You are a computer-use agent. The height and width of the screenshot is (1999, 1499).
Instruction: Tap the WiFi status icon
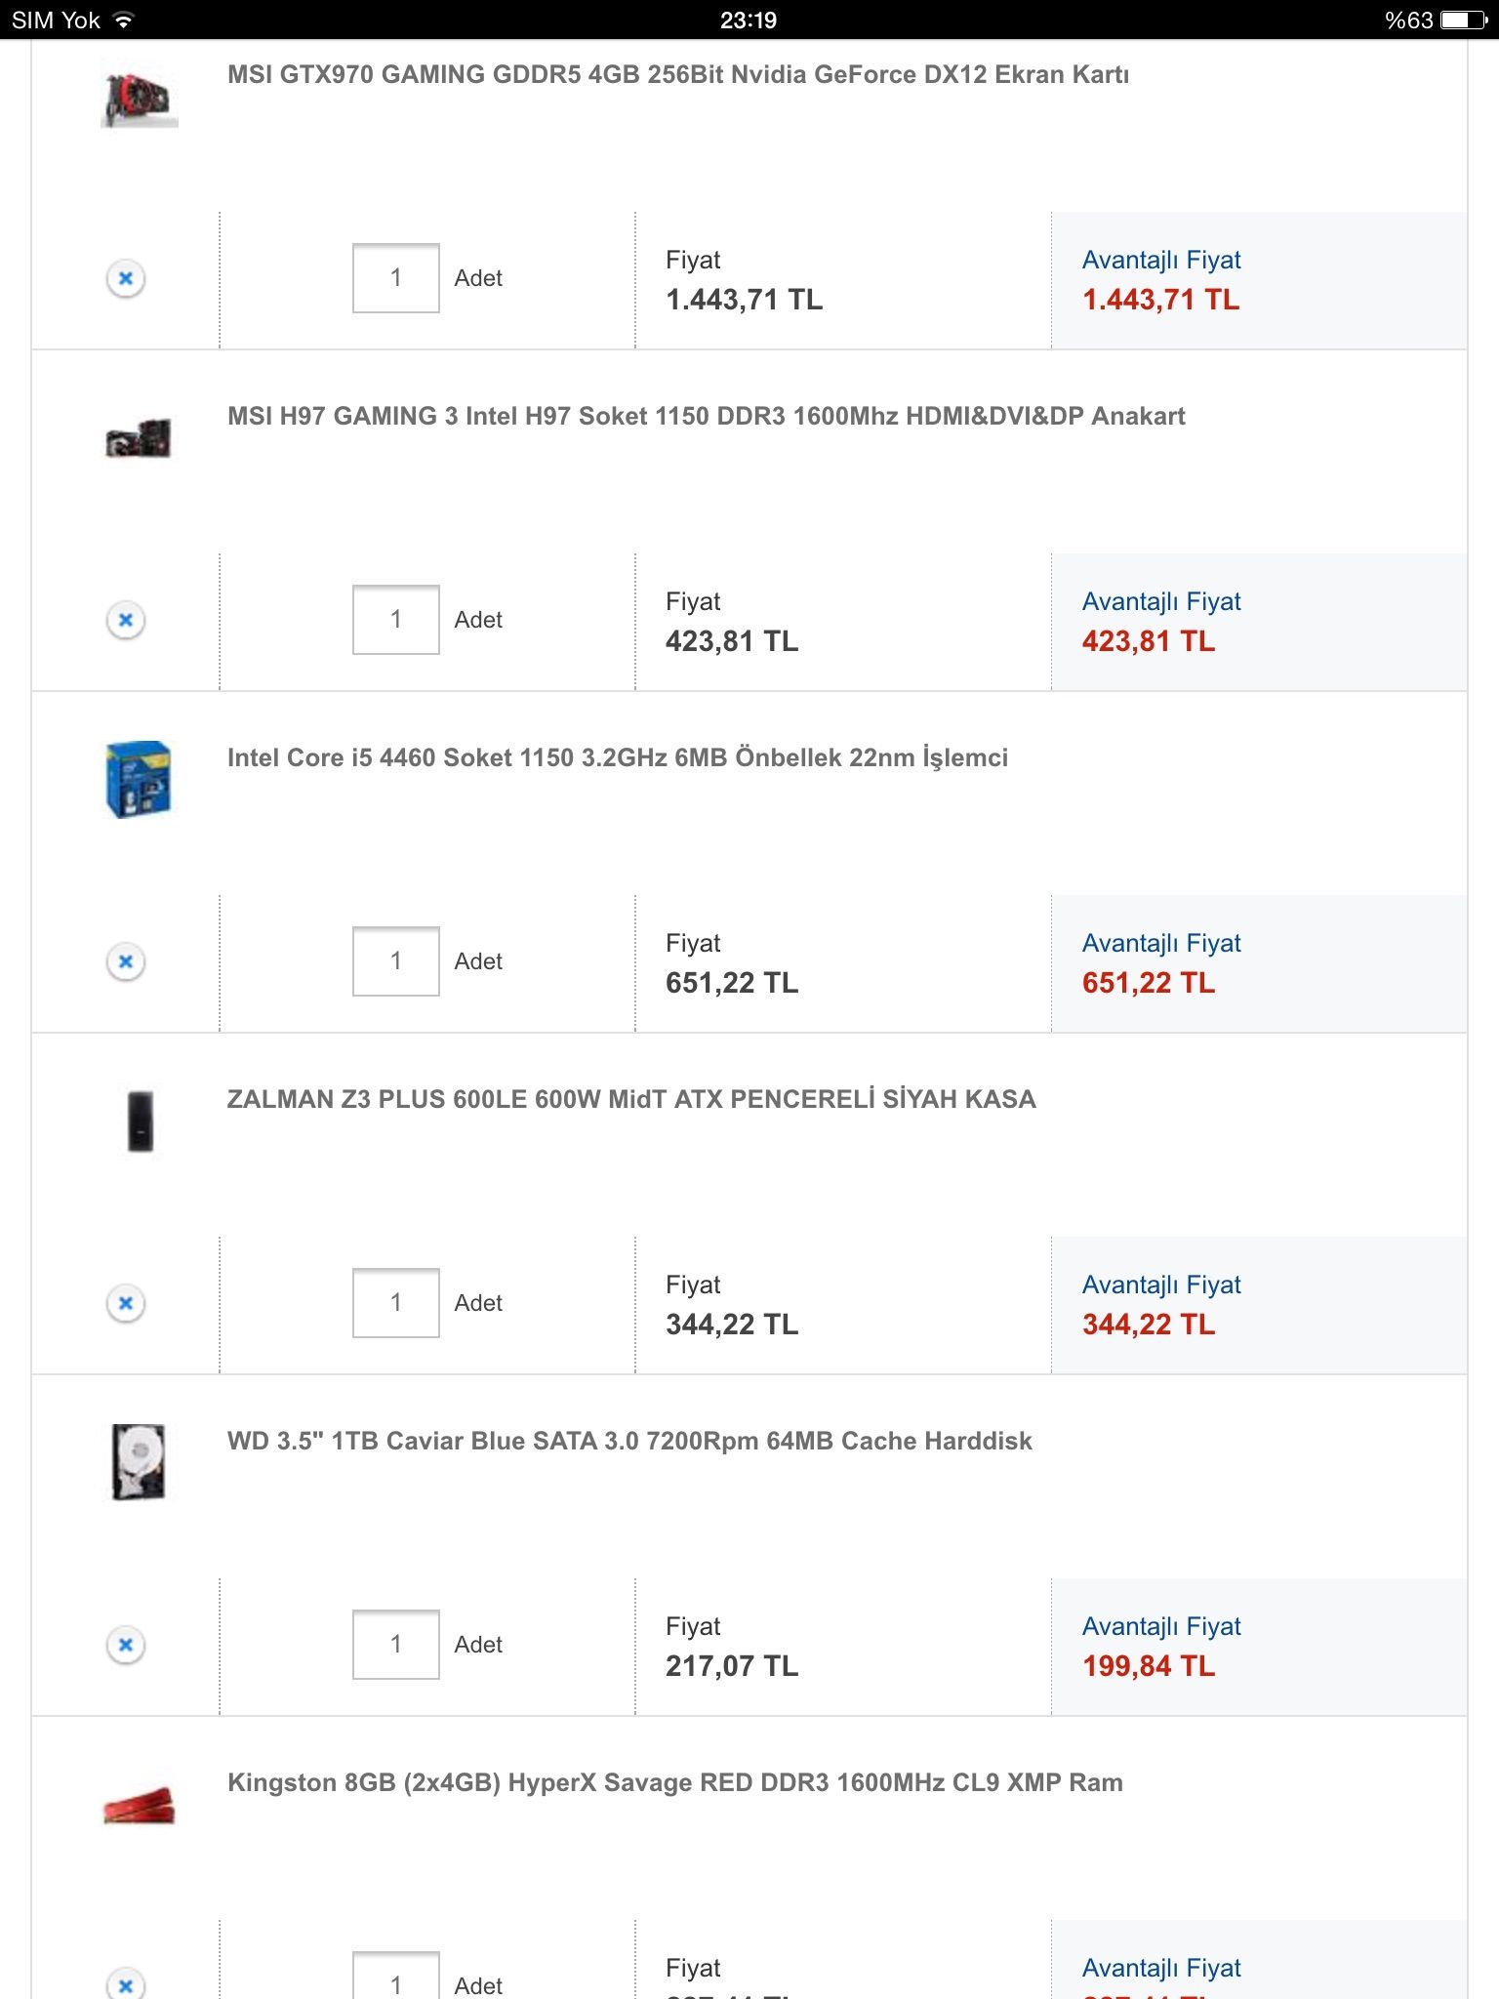123,20
